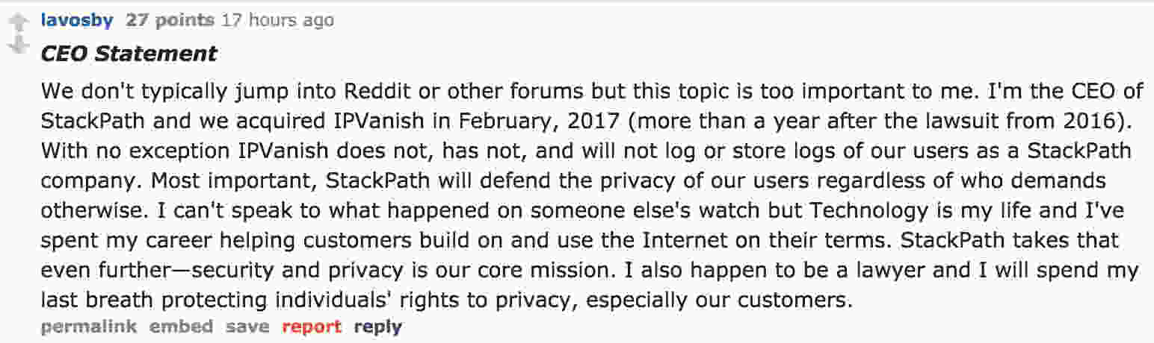This screenshot has height=343, width=1154.
Task: Click the embed link
Action: (181, 326)
